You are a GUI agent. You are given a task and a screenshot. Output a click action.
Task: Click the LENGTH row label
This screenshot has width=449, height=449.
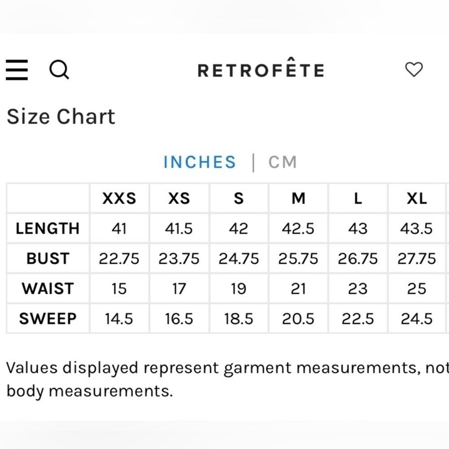point(48,229)
